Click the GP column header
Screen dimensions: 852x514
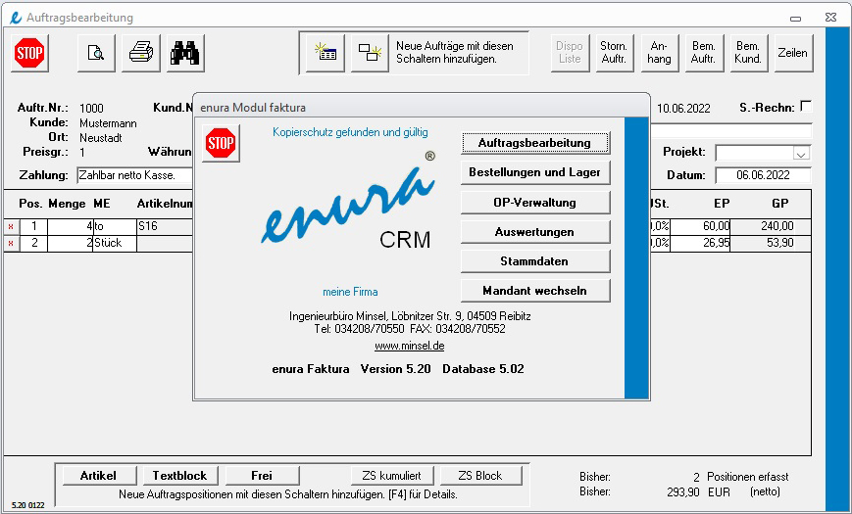point(779,204)
